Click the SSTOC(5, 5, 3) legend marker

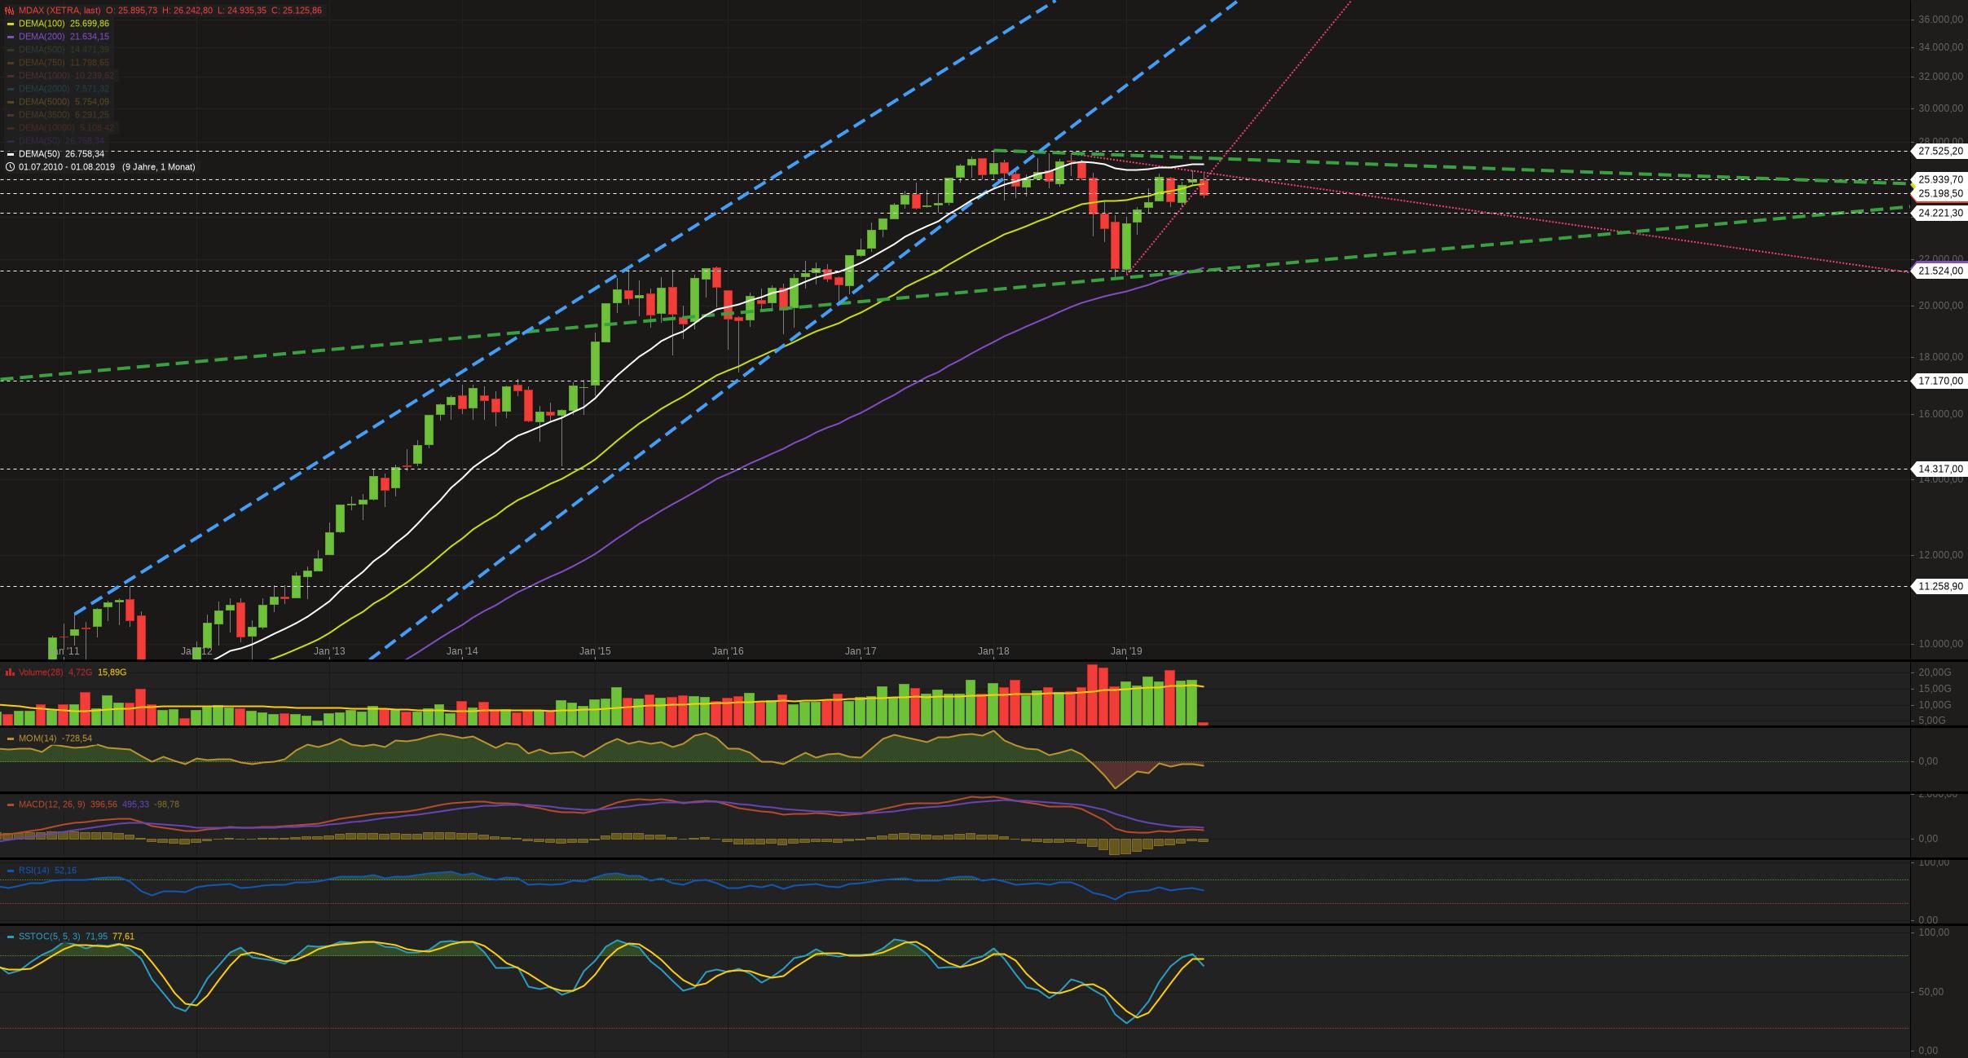pyautogui.click(x=10, y=937)
